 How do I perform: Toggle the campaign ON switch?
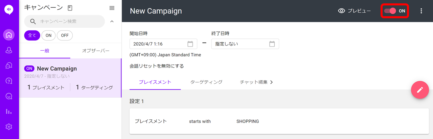394,11
